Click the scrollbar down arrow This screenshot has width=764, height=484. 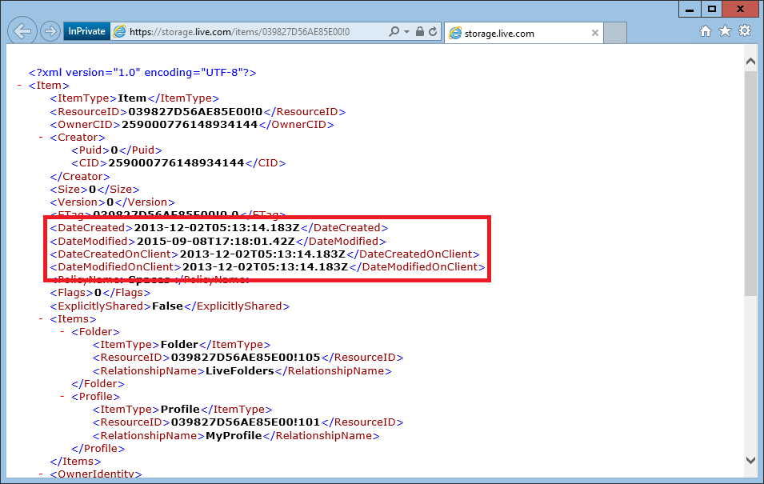[750, 460]
